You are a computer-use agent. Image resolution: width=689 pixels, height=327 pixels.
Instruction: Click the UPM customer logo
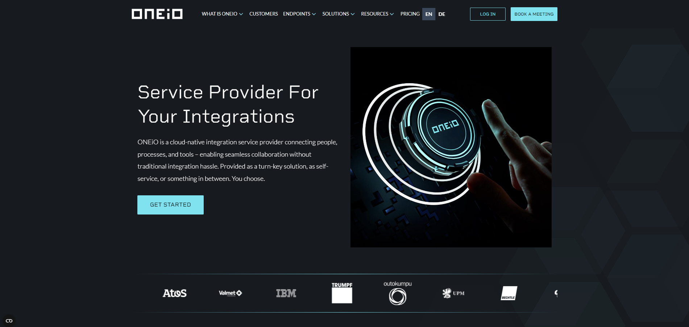coord(453,293)
